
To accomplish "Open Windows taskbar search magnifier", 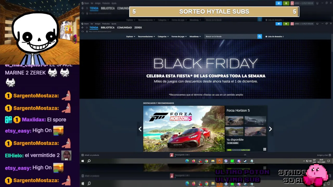I will 89,161.
